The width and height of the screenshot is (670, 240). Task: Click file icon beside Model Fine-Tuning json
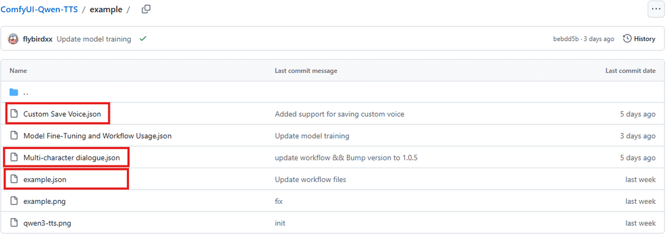click(14, 136)
